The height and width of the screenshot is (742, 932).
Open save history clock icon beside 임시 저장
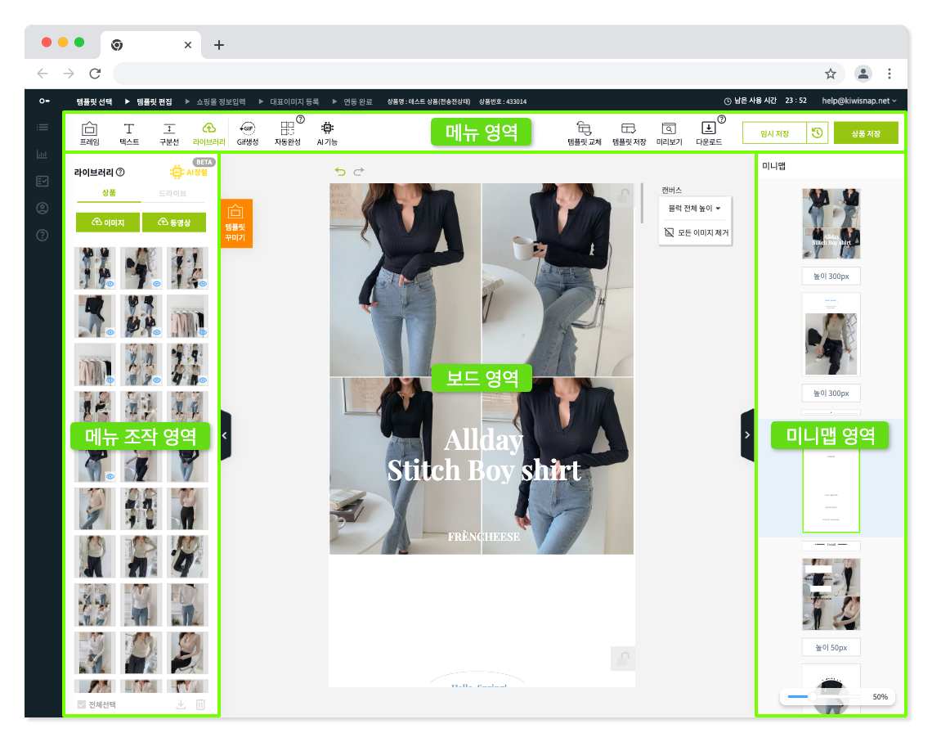818,133
